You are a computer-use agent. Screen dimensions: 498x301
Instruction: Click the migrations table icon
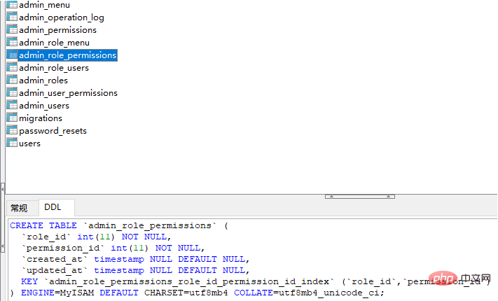pyautogui.click(x=12, y=118)
